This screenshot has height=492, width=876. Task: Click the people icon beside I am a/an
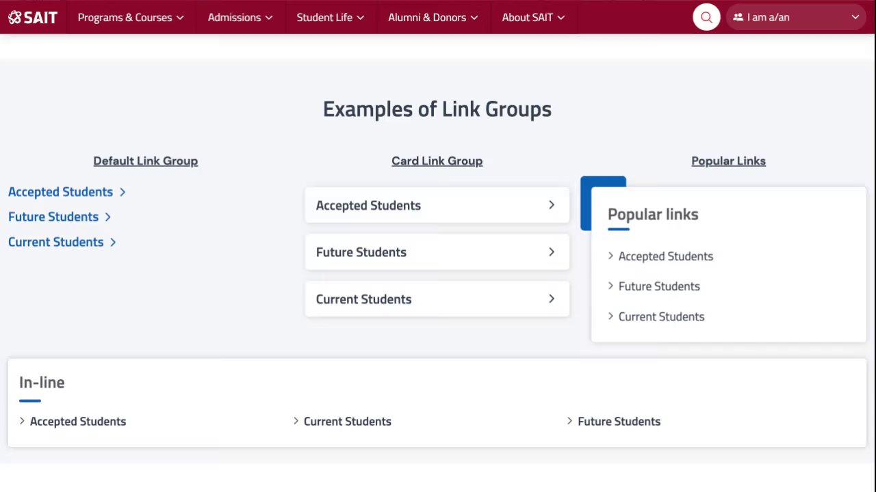(x=738, y=17)
